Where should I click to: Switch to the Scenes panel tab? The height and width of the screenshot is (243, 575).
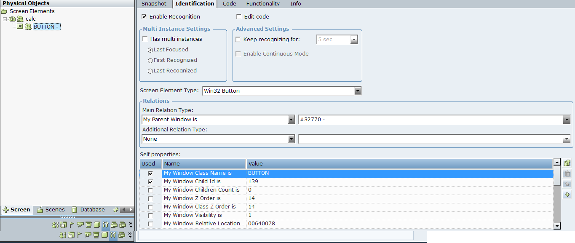51,210
